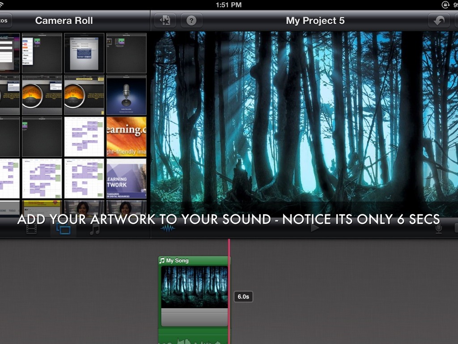Viewport: 458px width, 344px height.
Task: Tap the My Song audio clip label
Action: (x=177, y=261)
